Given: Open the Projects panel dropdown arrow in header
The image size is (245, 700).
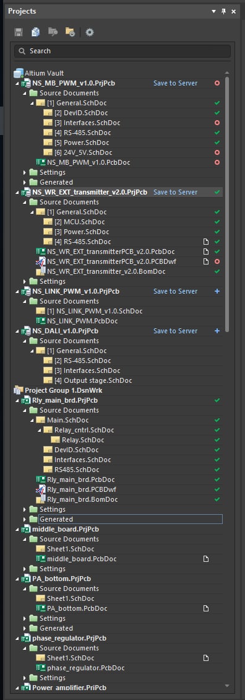Looking at the screenshot, I should 214,11.
